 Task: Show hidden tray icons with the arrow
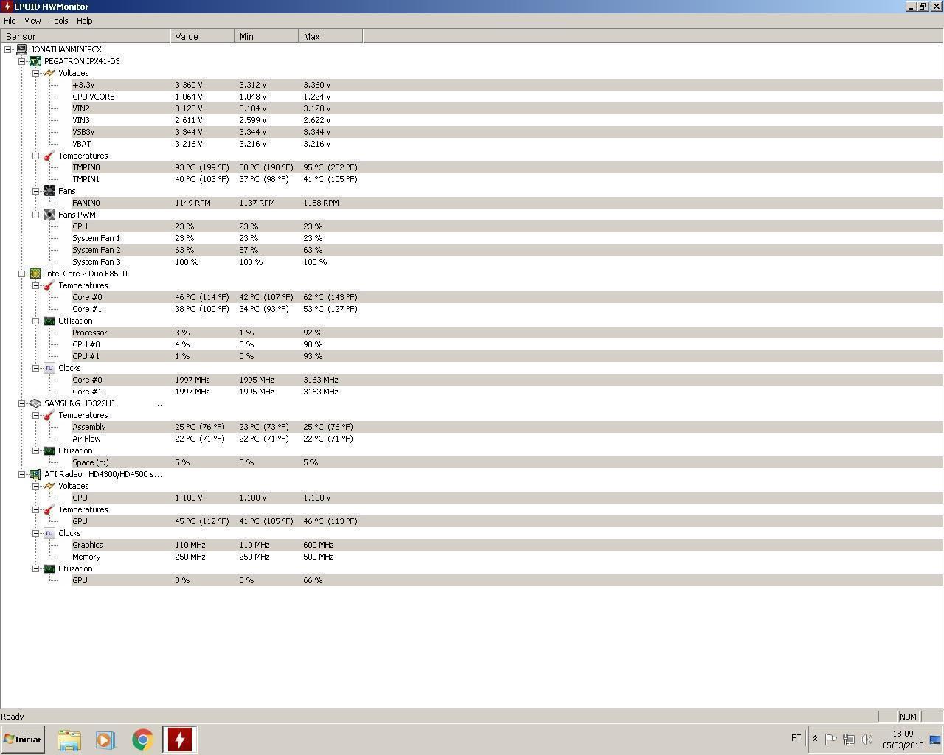[815, 738]
